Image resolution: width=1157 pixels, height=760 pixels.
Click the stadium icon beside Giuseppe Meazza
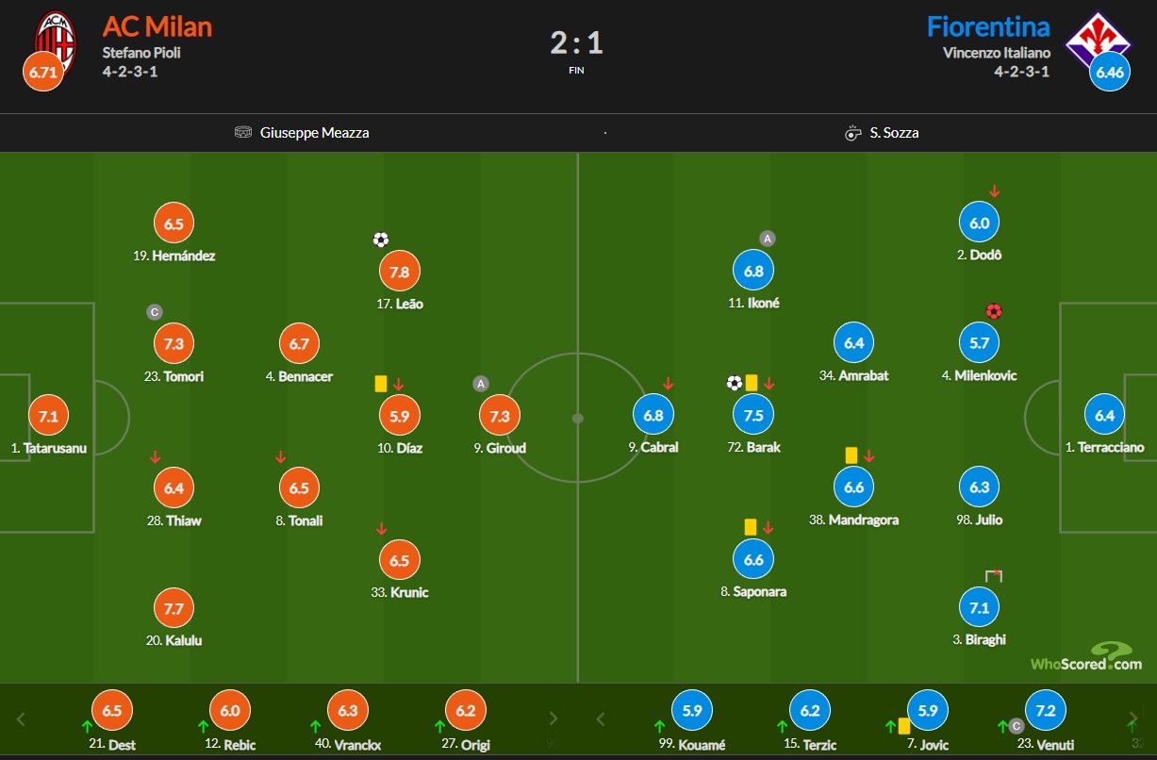[243, 133]
